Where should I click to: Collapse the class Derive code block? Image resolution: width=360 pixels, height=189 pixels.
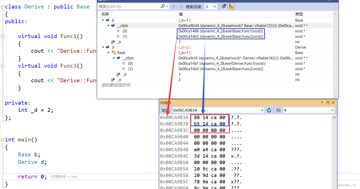pos(3,7)
